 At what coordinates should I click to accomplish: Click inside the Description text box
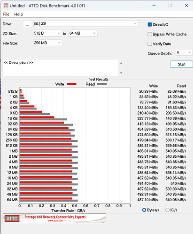pyautogui.click(x=61, y=68)
